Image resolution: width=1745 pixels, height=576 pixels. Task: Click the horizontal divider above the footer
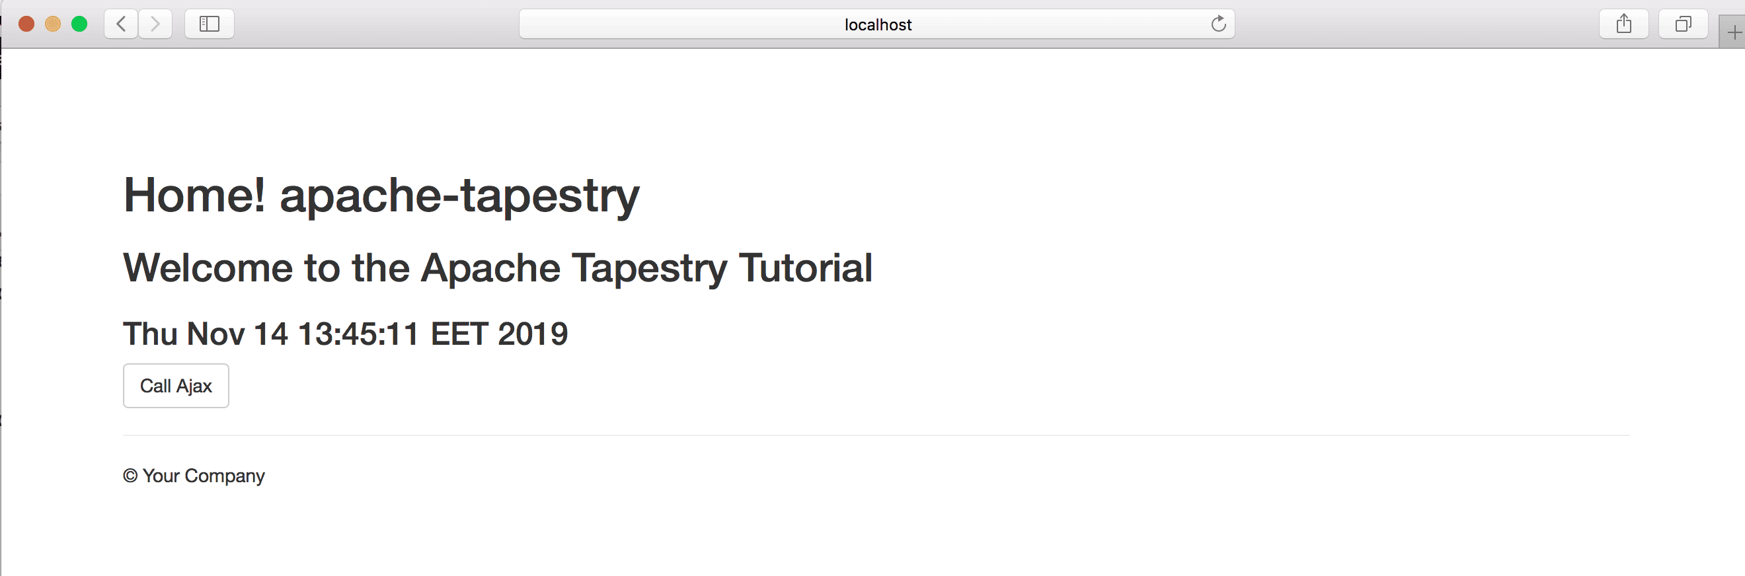(876, 435)
